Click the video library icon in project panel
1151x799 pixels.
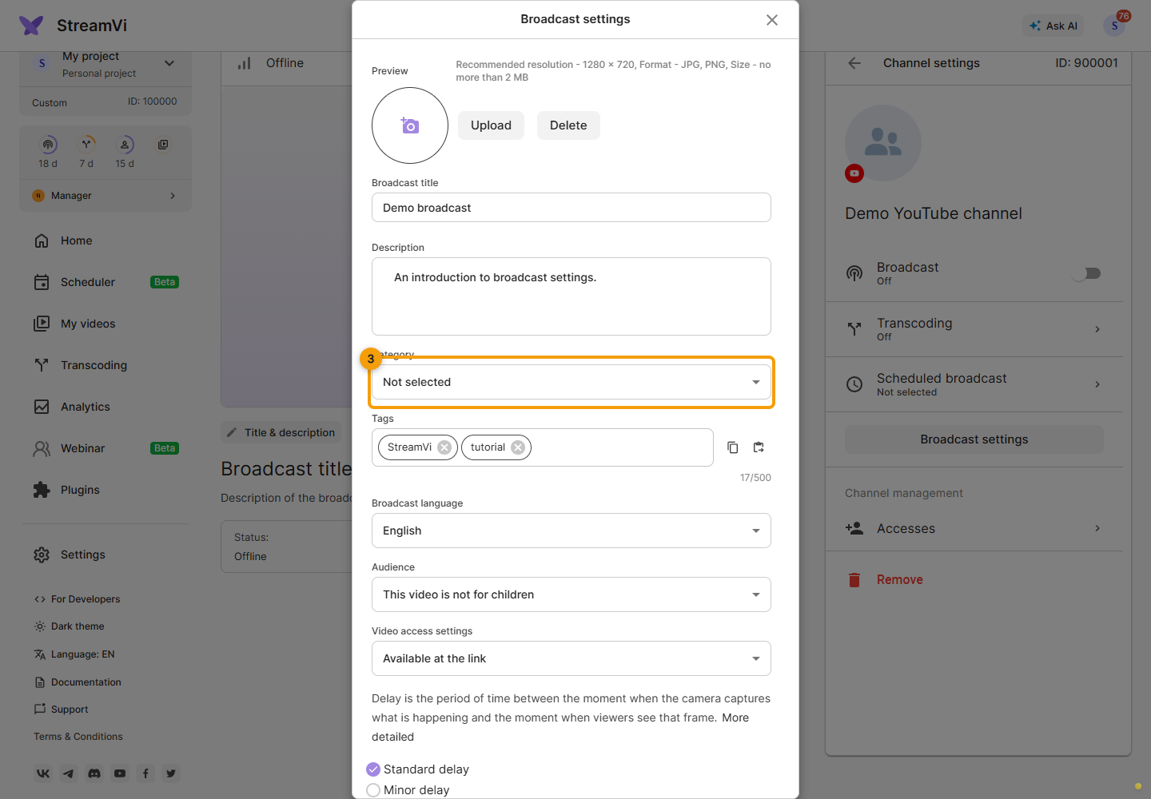coord(163,145)
